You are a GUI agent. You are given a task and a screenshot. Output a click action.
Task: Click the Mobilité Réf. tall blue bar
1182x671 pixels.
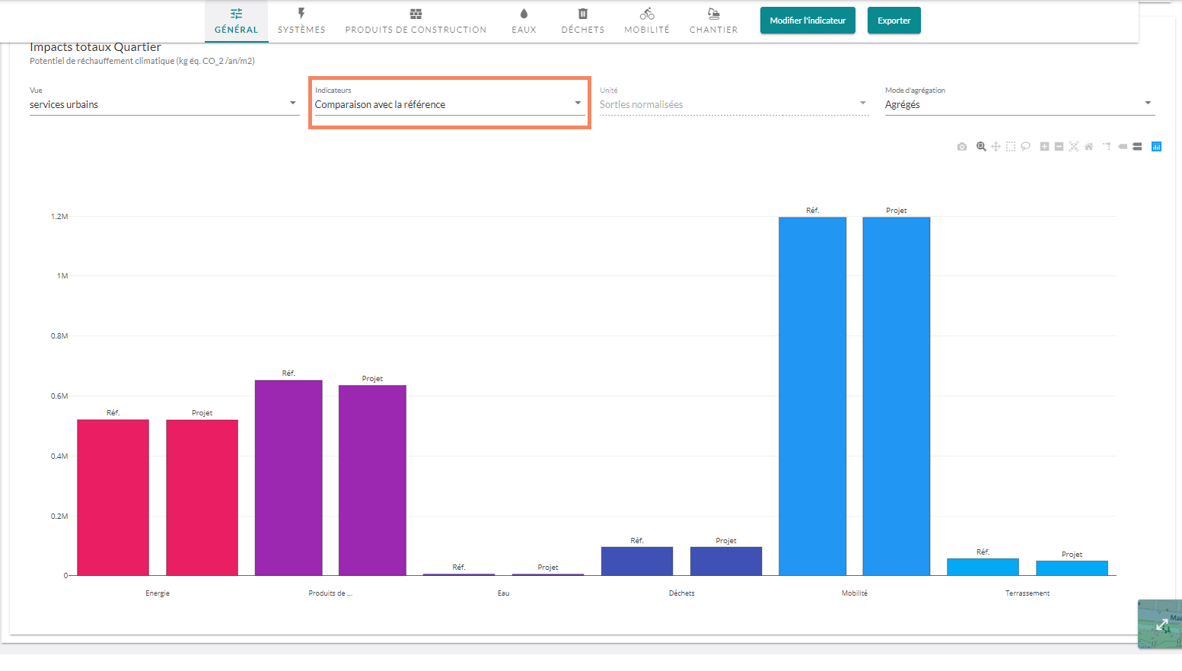click(x=812, y=396)
